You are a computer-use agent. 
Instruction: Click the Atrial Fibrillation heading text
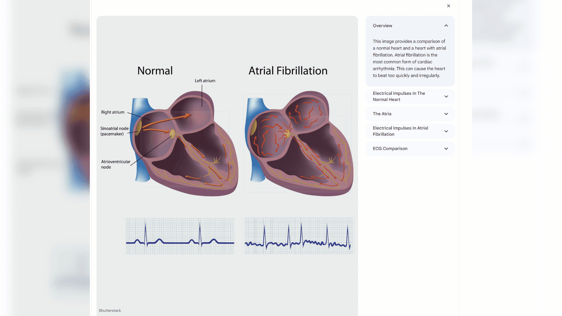click(288, 71)
